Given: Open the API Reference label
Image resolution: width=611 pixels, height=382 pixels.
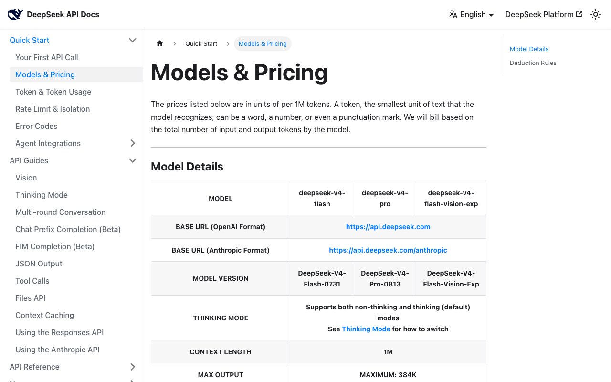Looking at the screenshot, I should (35, 367).
